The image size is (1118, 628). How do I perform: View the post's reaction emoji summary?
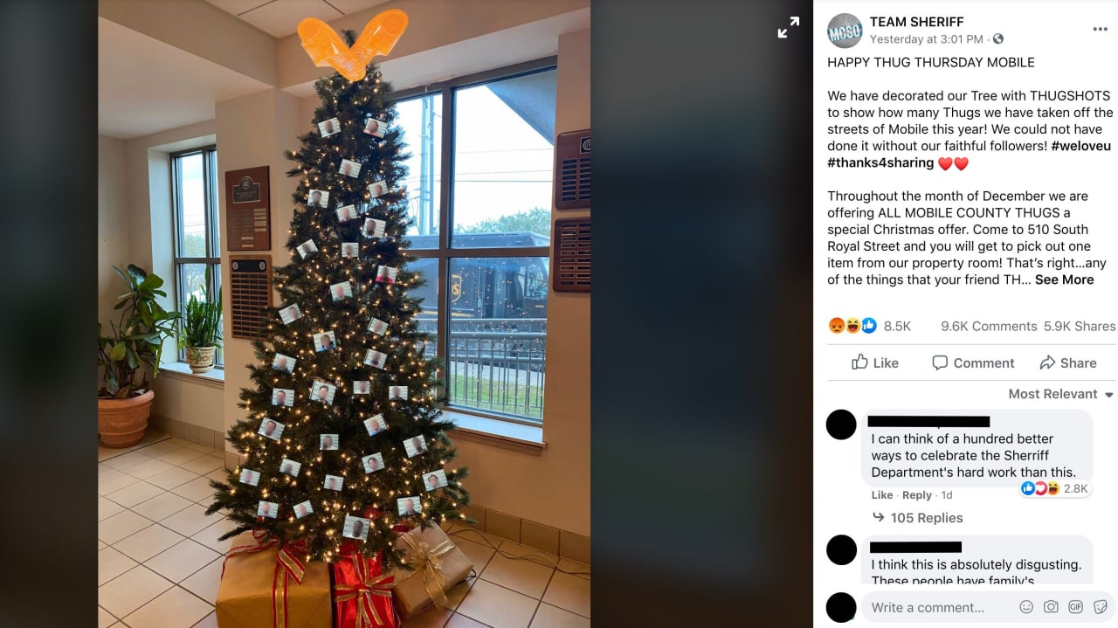(852, 326)
